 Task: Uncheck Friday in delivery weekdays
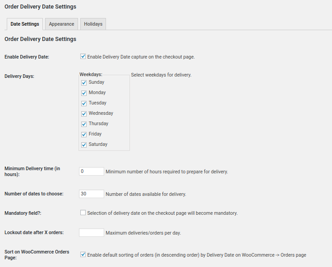(x=84, y=135)
